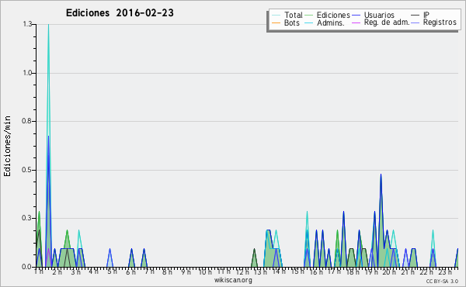Click the '1 h' x-axis tick label
This screenshot has width=466, height=287.
[x=39, y=271]
